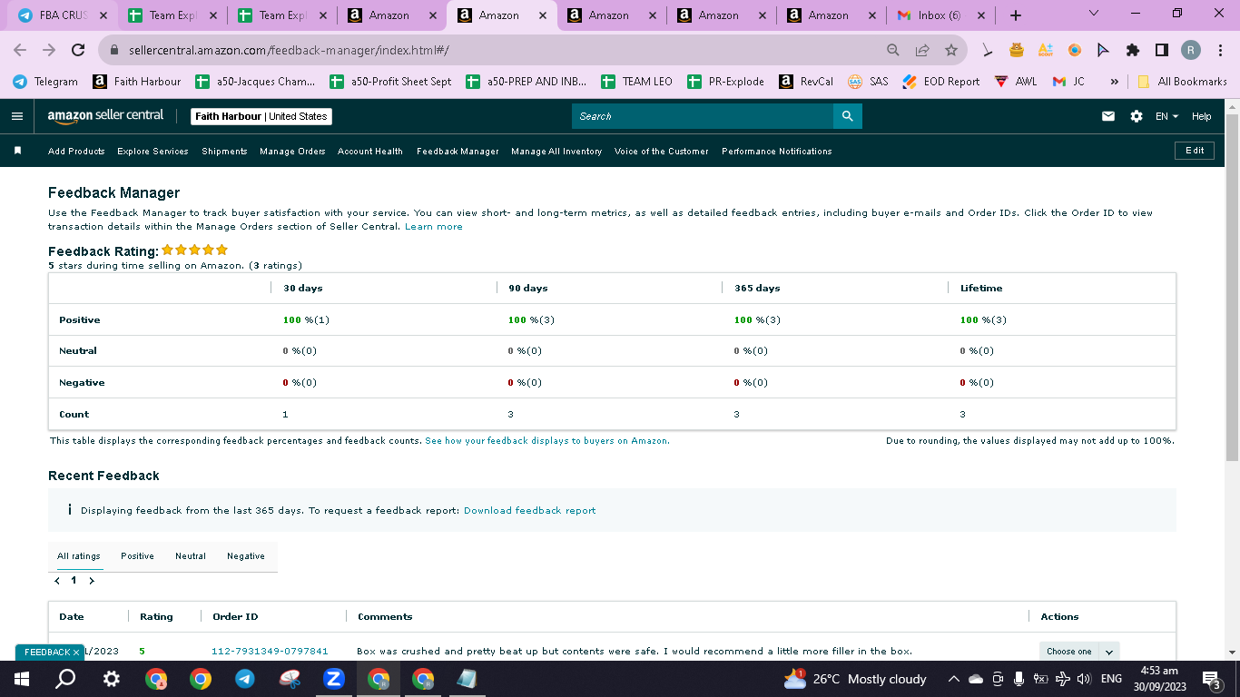The width and height of the screenshot is (1240, 697).
Task: Open the Faith Harbour | United States account switcher
Action: coord(261,116)
